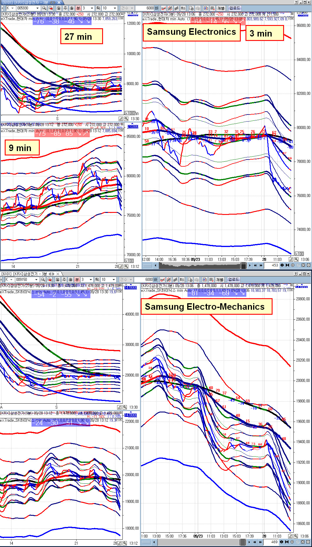Click the expand horizontal arrows icon beside the 453 field
Viewport: 312px width, 547px height.
coord(282,265)
